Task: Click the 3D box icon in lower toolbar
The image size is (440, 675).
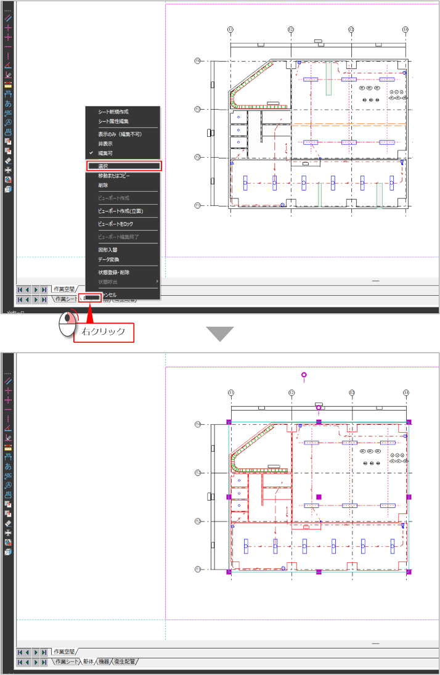Action: click(x=9, y=552)
